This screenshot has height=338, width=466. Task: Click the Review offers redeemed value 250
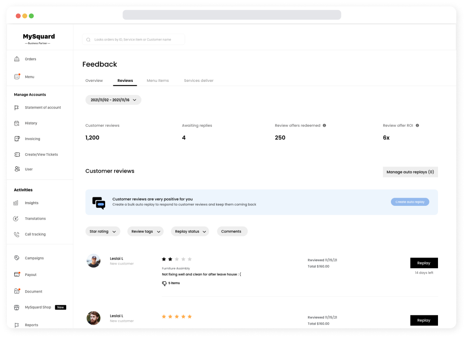click(x=280, y=138)
